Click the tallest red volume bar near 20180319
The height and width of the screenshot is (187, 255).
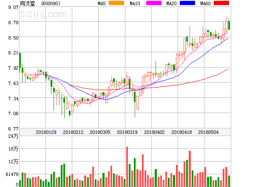point(127,167)
